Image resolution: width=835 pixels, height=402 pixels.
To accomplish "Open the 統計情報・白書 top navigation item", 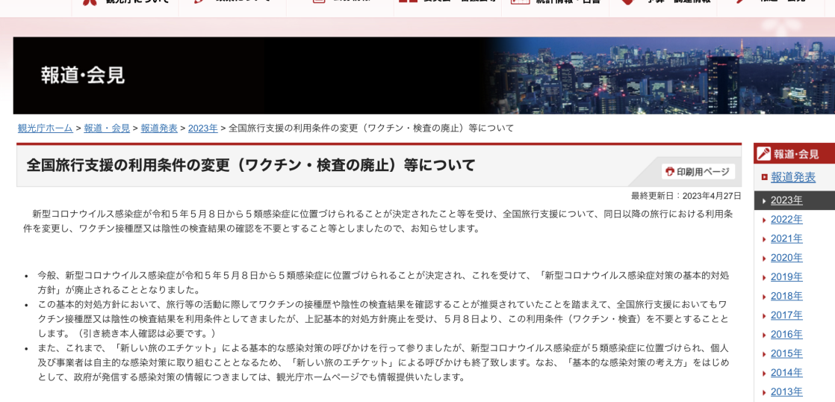I will click(555, 4).
